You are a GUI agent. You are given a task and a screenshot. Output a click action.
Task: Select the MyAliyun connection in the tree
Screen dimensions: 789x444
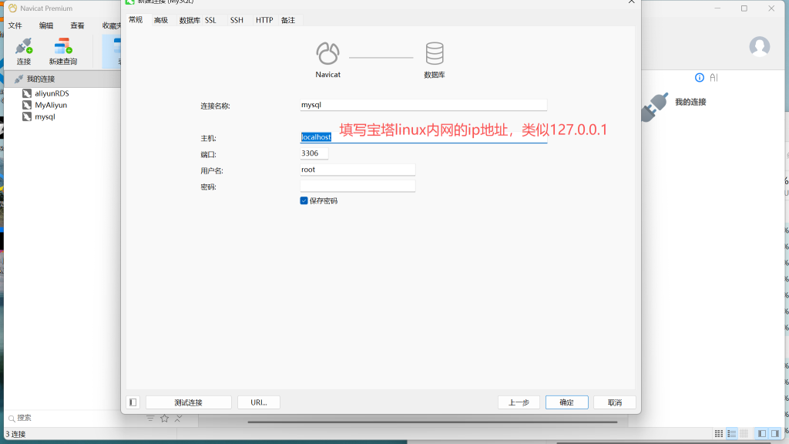[51, 105]
